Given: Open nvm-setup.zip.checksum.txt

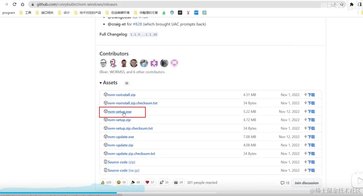Looking at the screenshot, I should tap(130, 128).
